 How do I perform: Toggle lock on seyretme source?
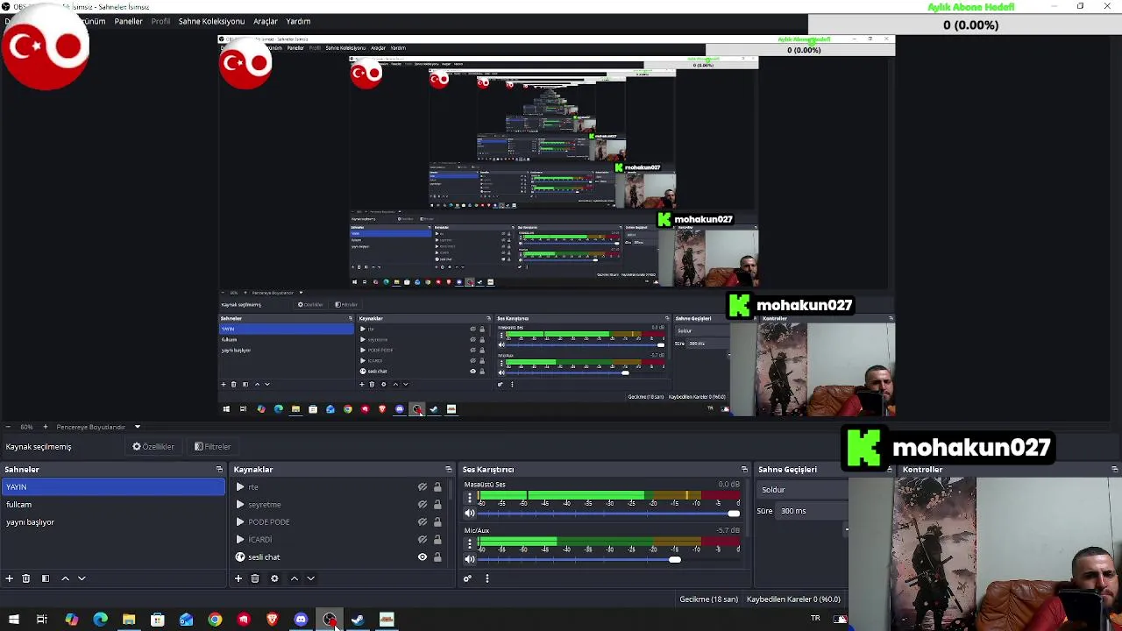pyautogui.click(x=437, y=505)
